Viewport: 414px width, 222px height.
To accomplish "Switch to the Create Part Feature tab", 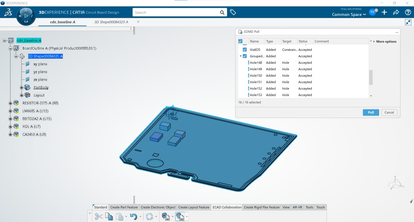I will point(124,207).
